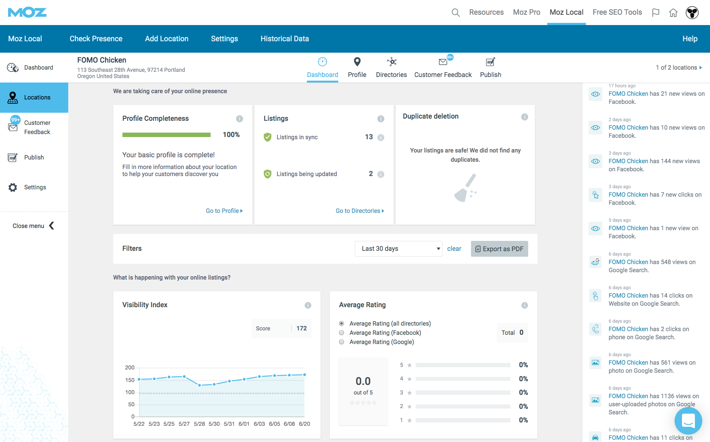Click the Profile Completeness info icon
The width and height of the screenshot is (710, 442).
click(239, 119)
